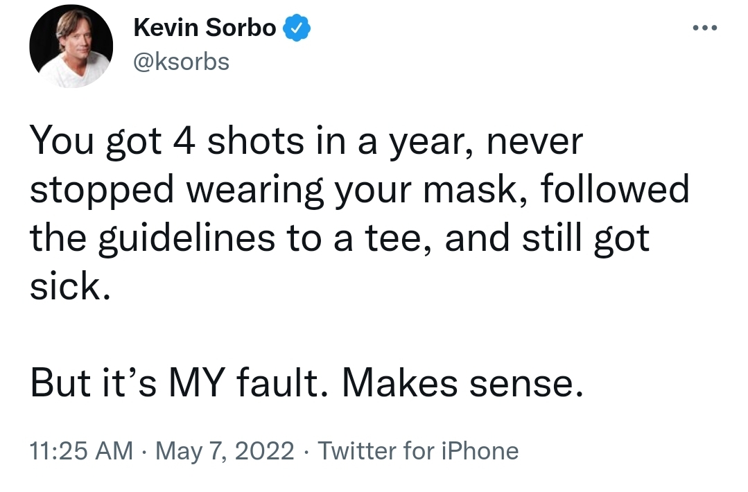Click the word 'tee,' in the tweet
Viewport: 748px width, 492px height.
click(x=399, y=238)
